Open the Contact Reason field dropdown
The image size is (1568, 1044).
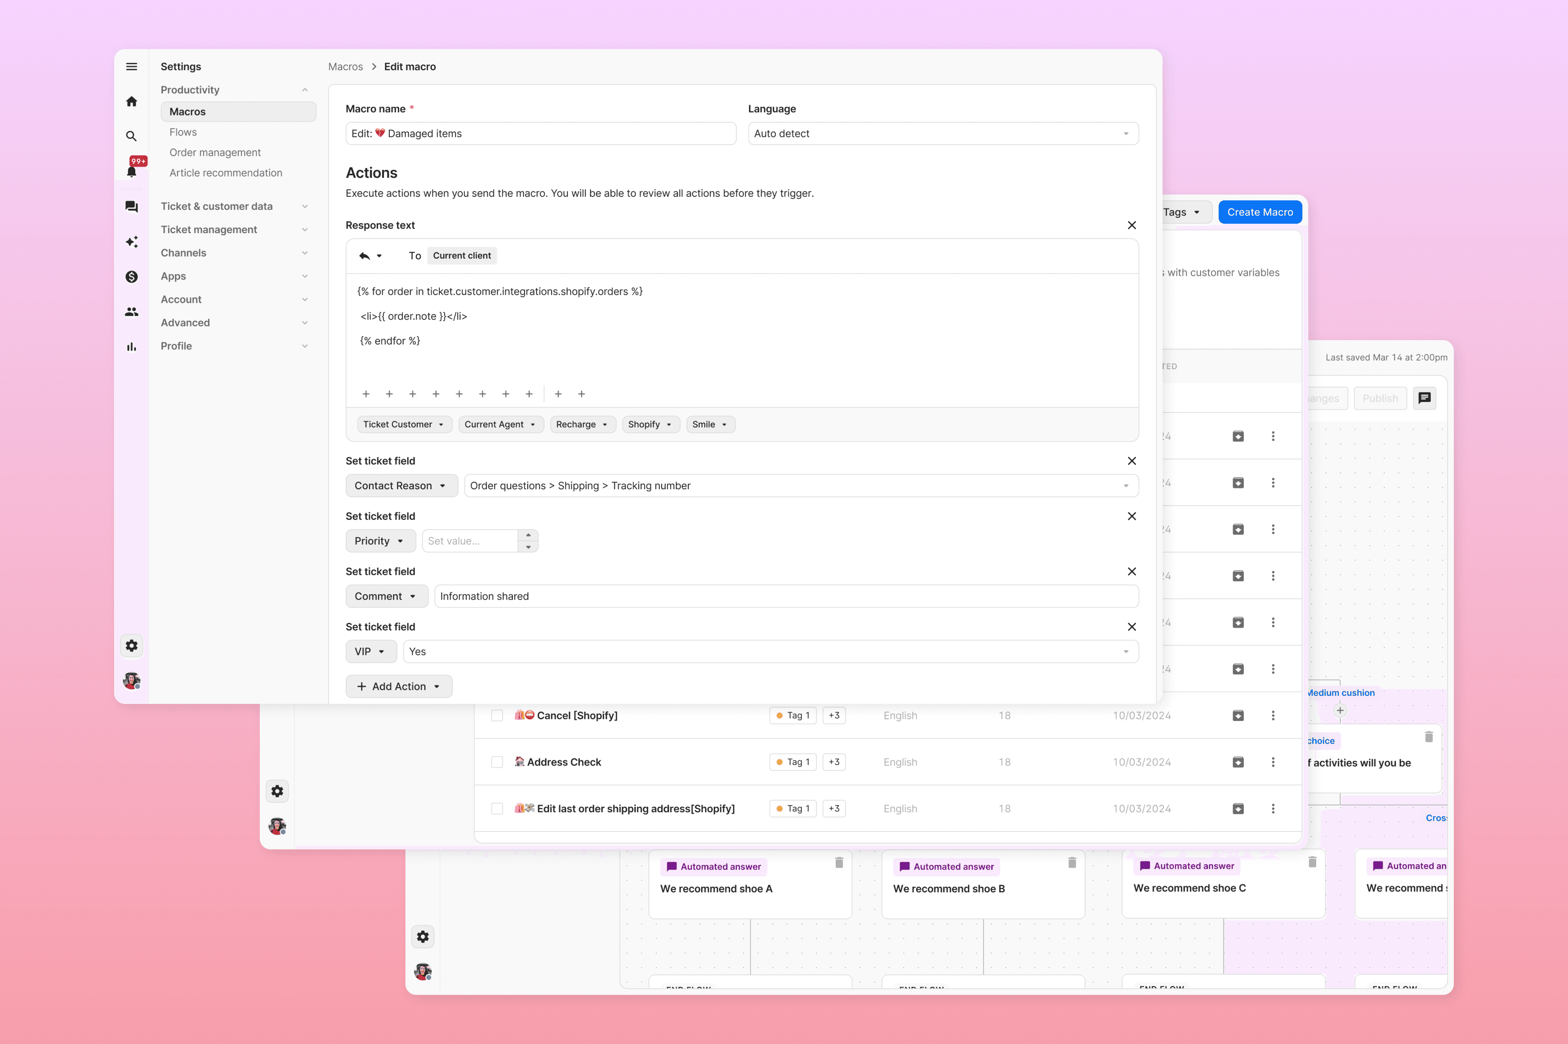401,486
